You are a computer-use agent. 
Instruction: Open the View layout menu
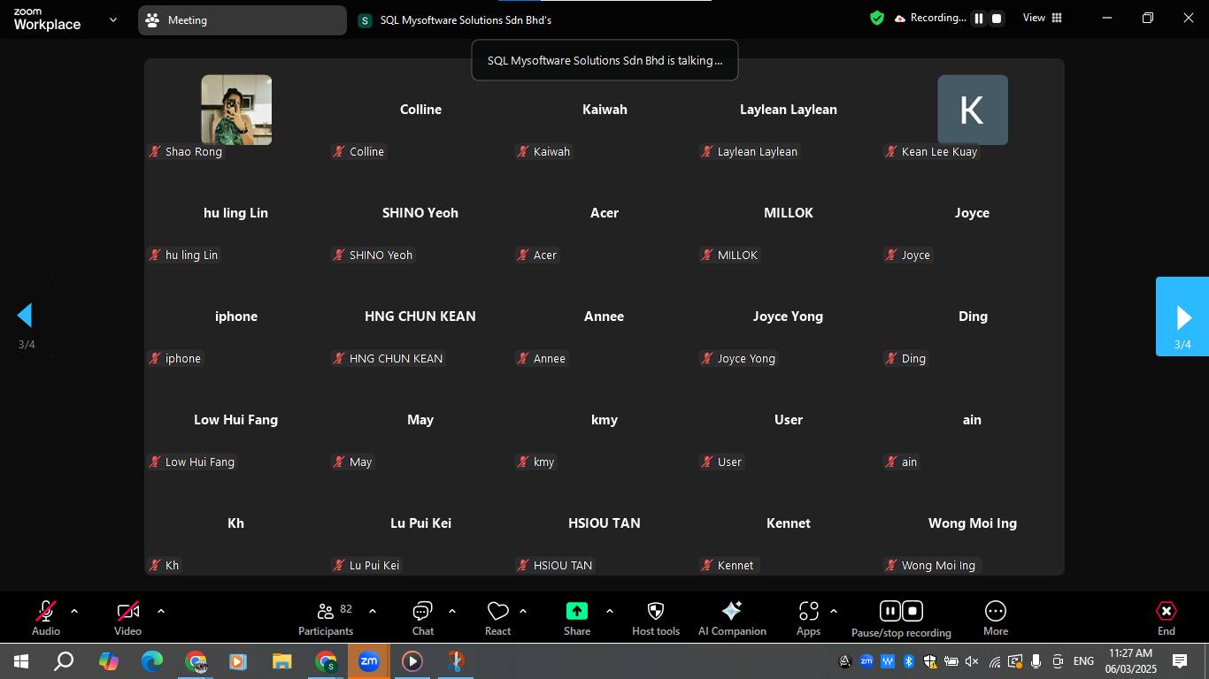1042,18
